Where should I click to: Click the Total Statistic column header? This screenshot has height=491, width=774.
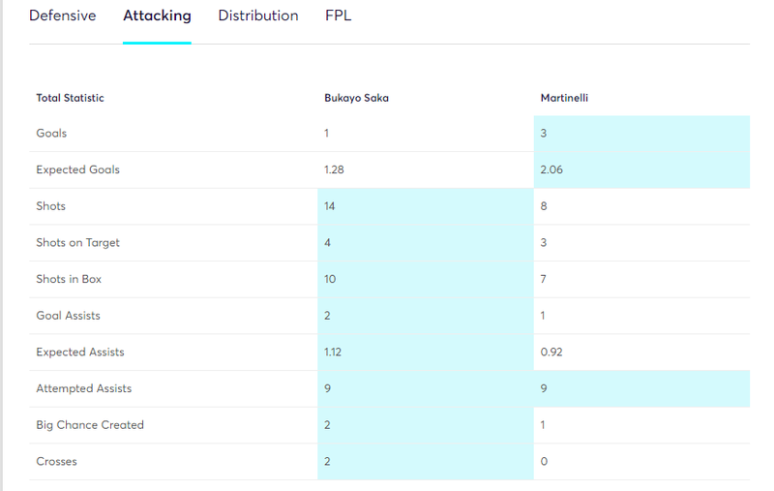coord(70,98)
